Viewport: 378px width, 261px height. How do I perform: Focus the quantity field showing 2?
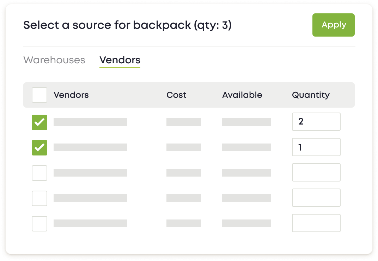coord(316,122)
